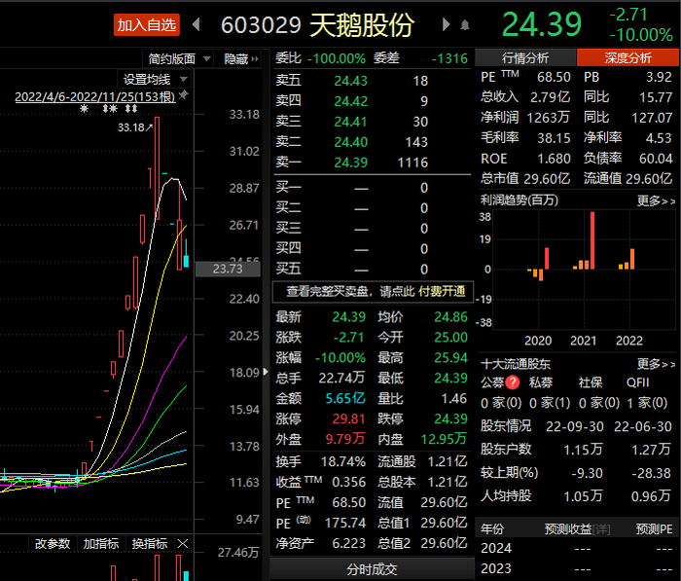Click 2024 forecast year row
This screenshot has width=681, height=581.
tap(577, 549)
